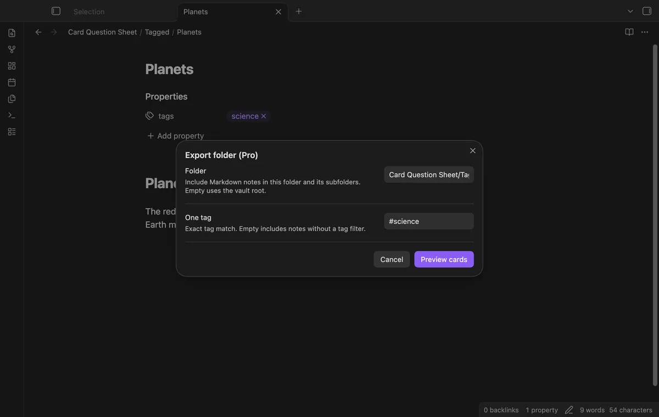Open a new tab with plus icon
659x417 pixels.
point(299,11)
